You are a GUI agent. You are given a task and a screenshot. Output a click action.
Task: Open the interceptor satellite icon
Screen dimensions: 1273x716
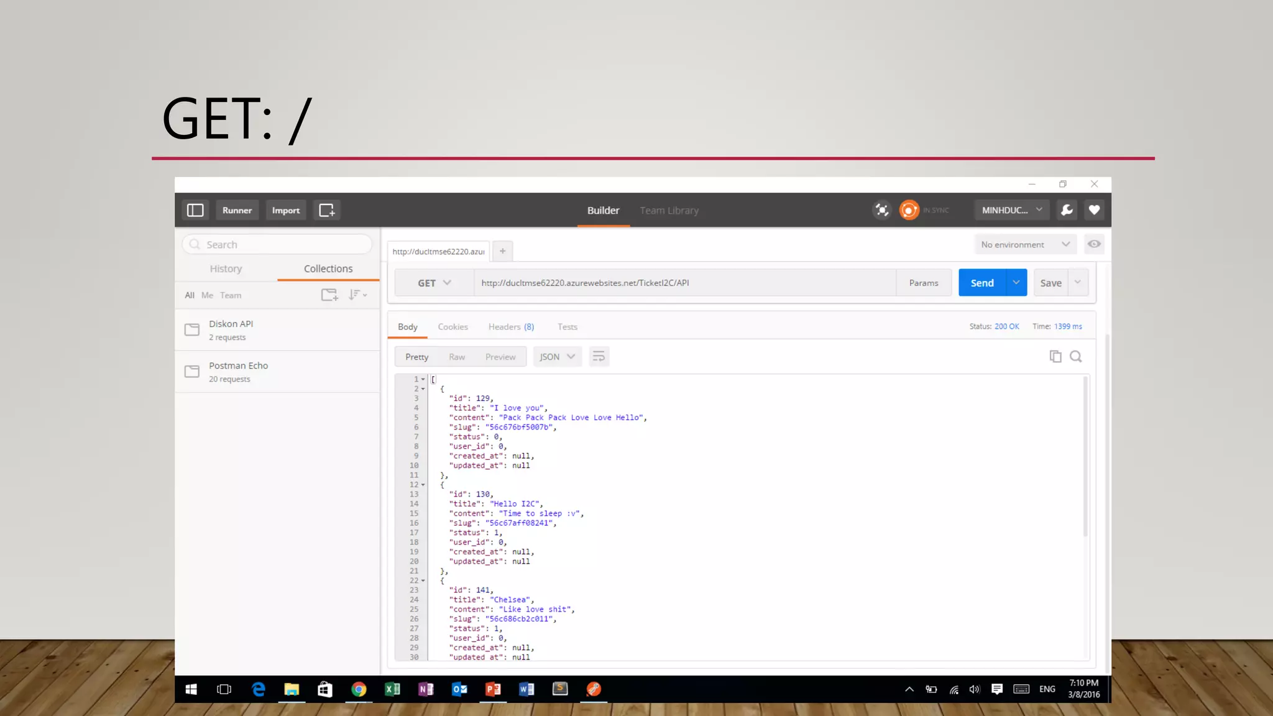click(x=882, y=210)
